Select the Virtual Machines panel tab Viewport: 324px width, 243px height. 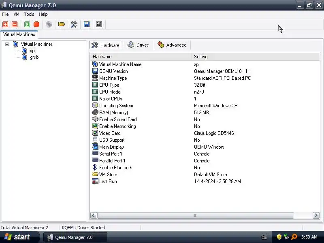[19, 34]
